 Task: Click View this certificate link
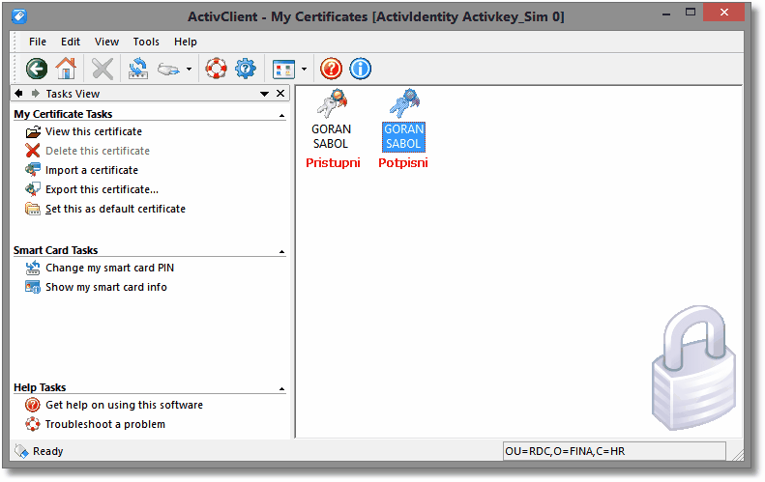tap(94, 131)
